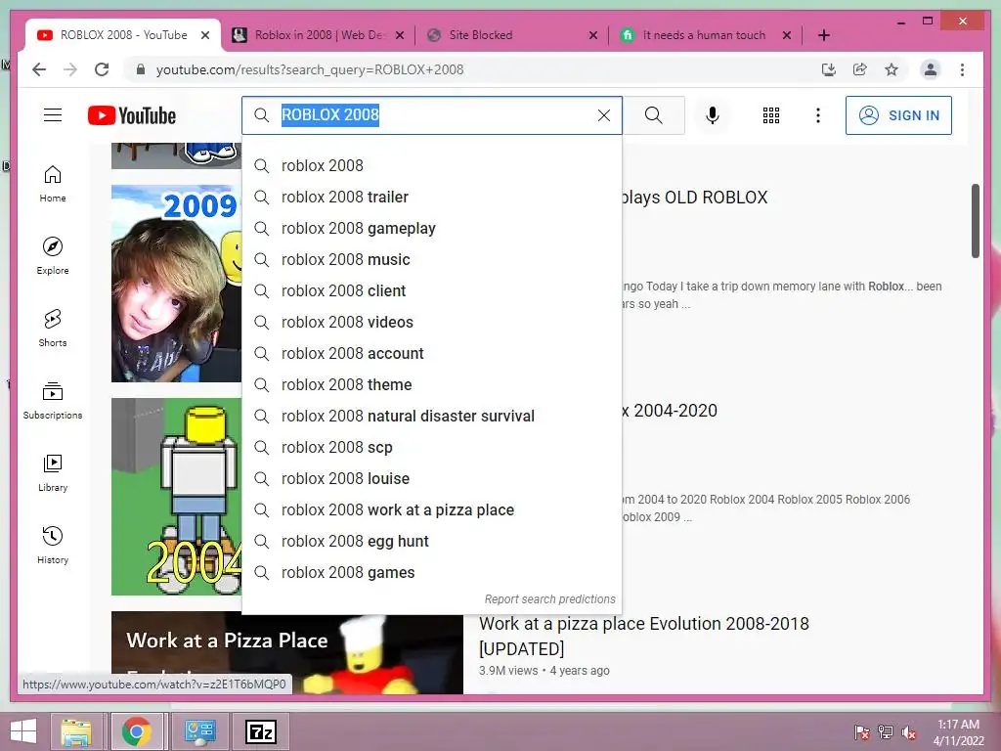Click Report search predictions link
The height and width of the screenshot is (751, 1001).
549,599
